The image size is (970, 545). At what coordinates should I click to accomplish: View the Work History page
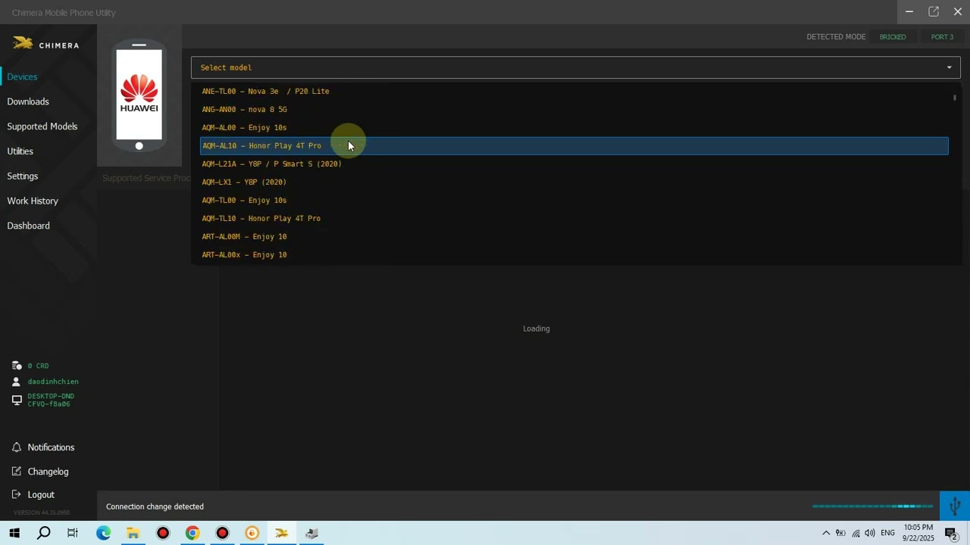tap(33, 201)
